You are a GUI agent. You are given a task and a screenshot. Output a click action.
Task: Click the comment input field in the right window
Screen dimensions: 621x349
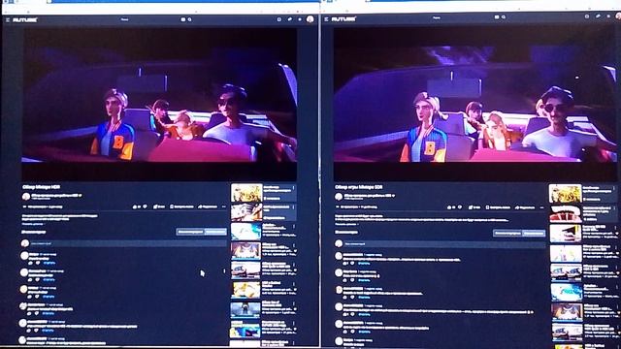pos(444,243)
